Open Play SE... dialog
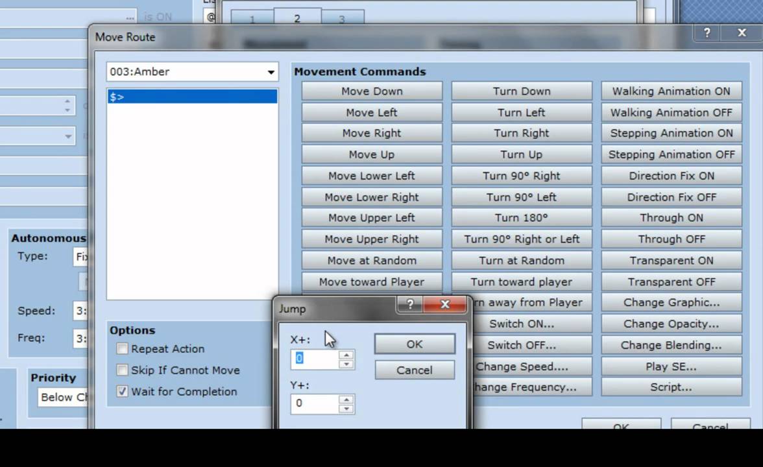 click(672, 366)
